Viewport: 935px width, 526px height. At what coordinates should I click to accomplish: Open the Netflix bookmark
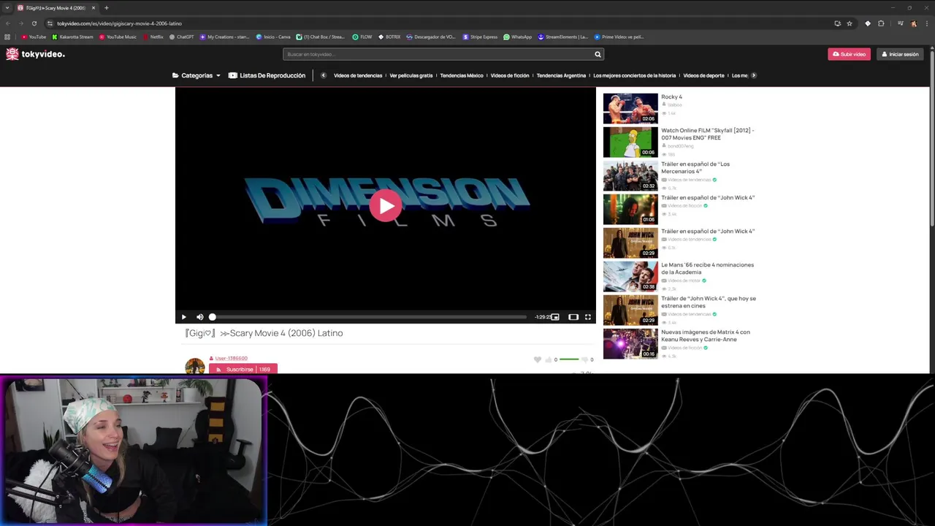[153, 37]
